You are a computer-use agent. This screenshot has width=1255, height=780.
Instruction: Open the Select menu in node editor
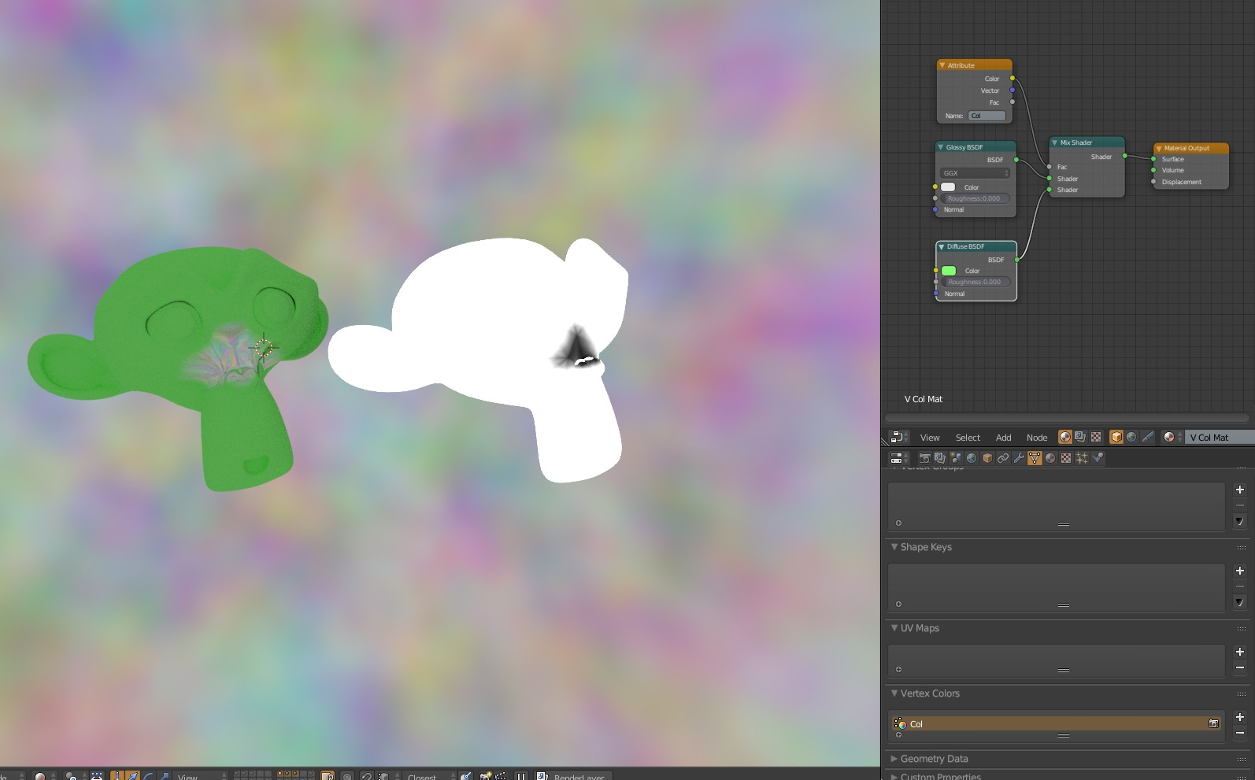point(968,438)
